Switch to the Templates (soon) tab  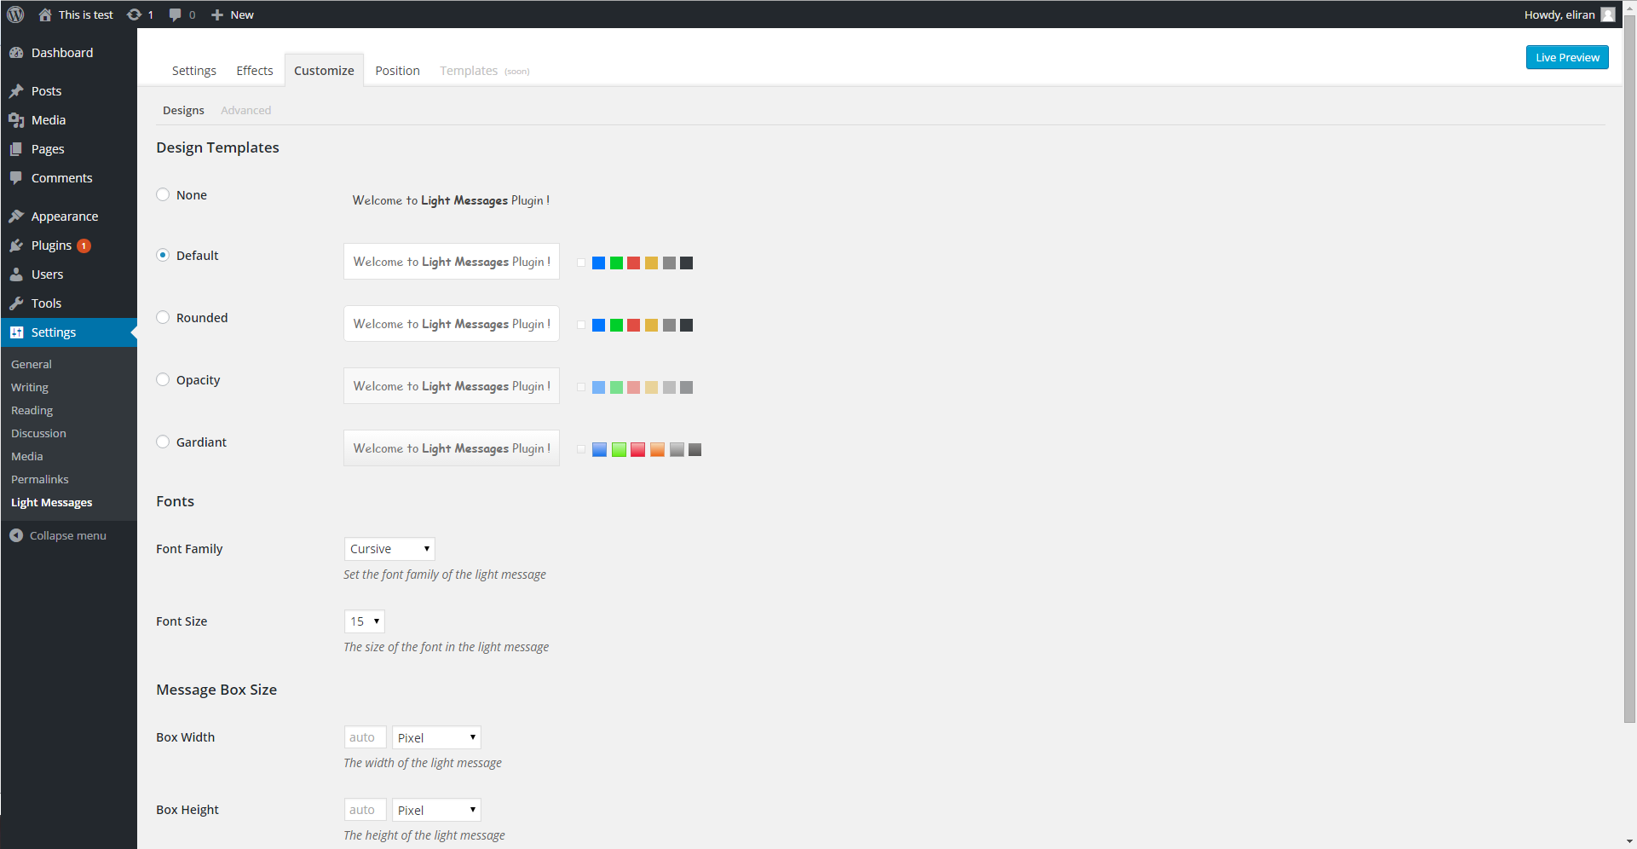click(484, 71)
